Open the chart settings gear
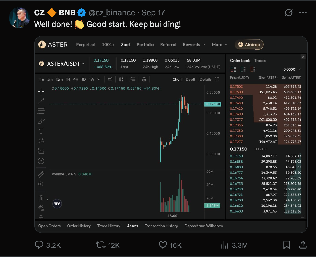 point(144,79)
